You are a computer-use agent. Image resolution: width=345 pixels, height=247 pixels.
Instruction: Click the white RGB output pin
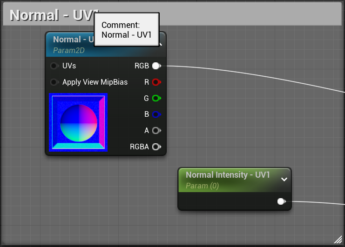point(156,66)
